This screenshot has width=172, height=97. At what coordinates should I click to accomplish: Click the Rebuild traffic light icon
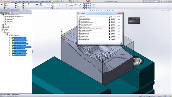[x=73, y=1]
